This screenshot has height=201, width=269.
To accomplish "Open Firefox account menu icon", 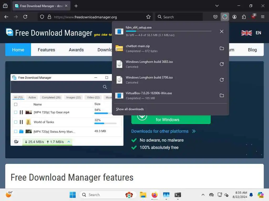I will [234, 17].
